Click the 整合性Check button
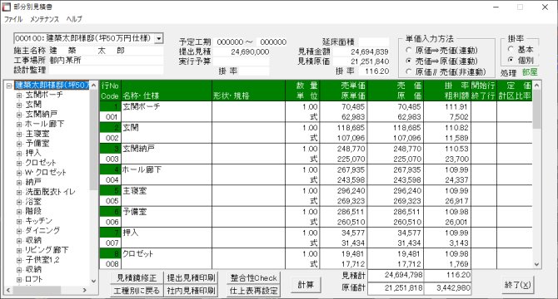This screenshot has height=299, width=558. point(254,278)
